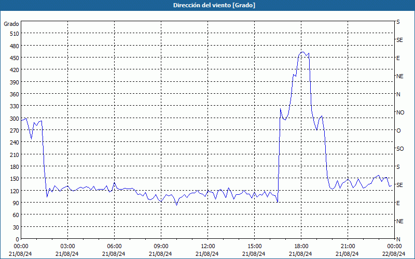Select the SO compass label
Screen dimensions: 415x259
(400, 149)
